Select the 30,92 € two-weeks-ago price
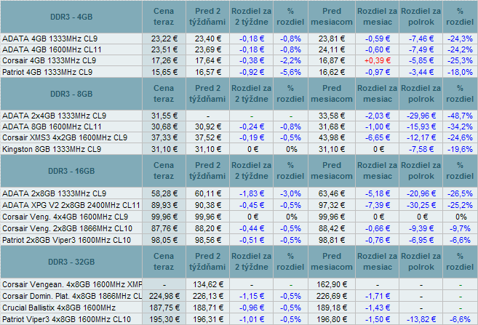Viewport: 478px width, 325px height. [207, 127]
